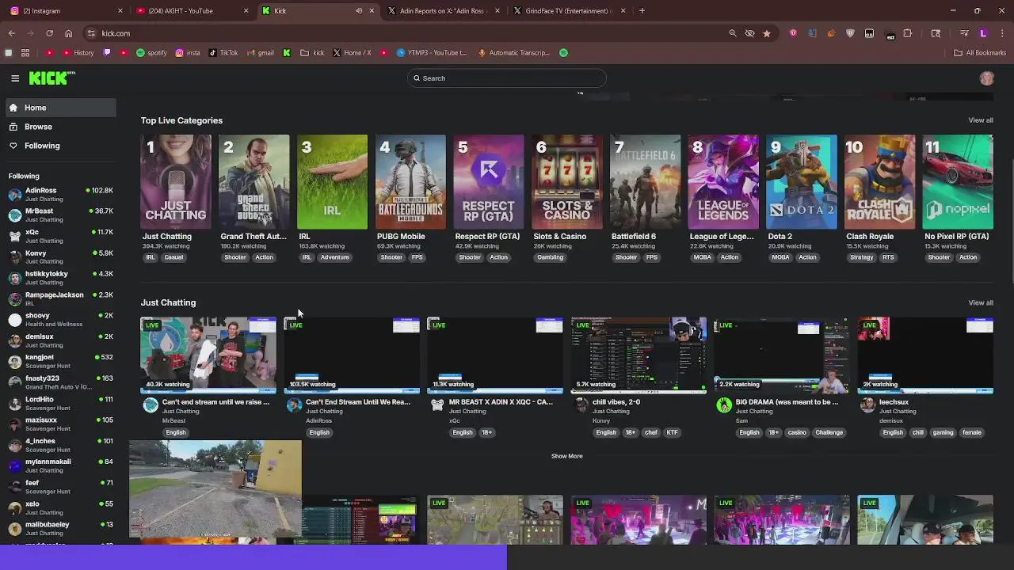Screen dimensions: 1014x570
Task: Click View all for Top Live Categories
Action: 980,120
